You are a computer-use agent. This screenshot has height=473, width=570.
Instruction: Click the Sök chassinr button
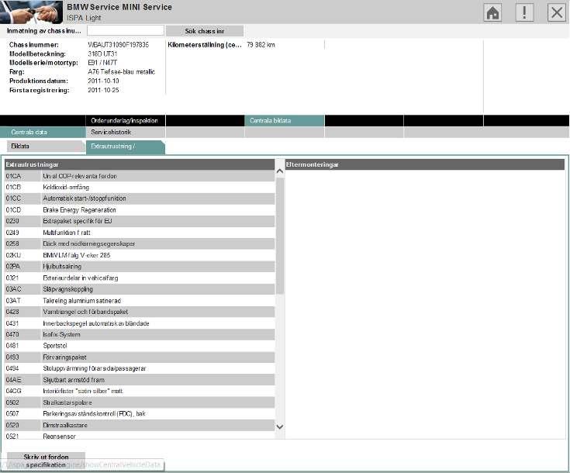click(205, 31)
